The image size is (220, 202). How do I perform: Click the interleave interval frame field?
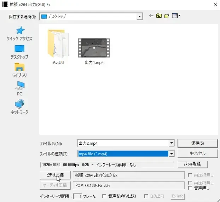tap(77, 196)
